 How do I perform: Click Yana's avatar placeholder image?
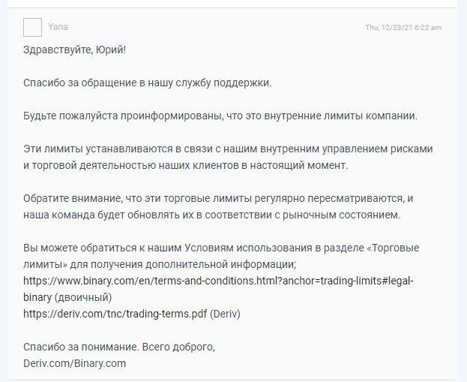point(32,27)
